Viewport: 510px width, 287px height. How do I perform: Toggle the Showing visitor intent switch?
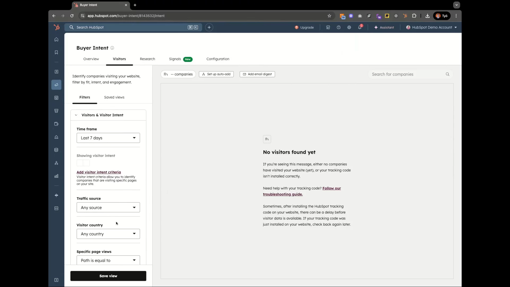tap(83, 163)
